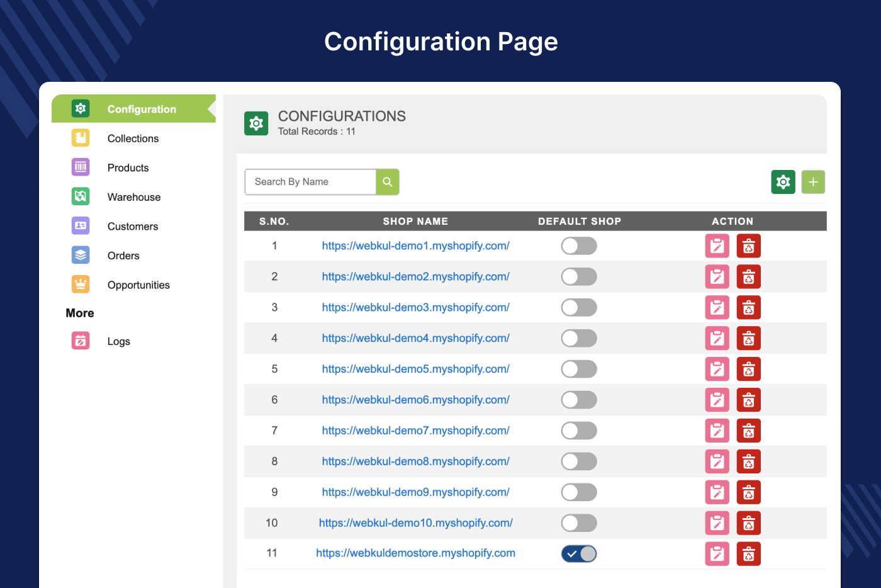This screenshot has height=588, width=881.
Task: Click the search magnifier button
Action: (387, 181)
